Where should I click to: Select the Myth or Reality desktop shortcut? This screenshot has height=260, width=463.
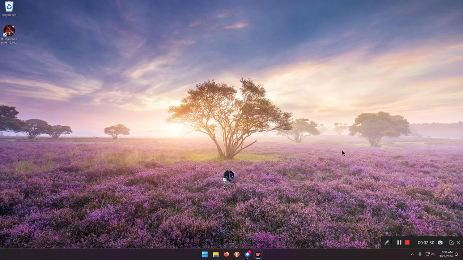(229, 179)
